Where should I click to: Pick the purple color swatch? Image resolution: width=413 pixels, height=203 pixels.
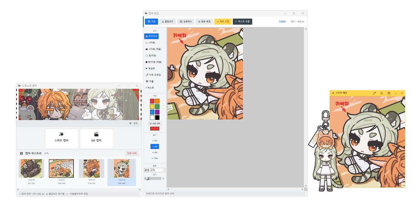pyautogui.click(x=157, y=112)
